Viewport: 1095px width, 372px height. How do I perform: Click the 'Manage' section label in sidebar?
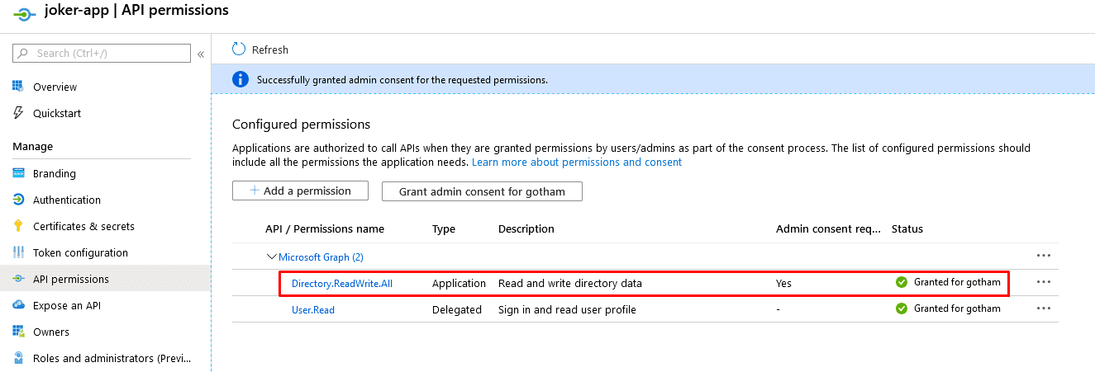tap(32, 146)
